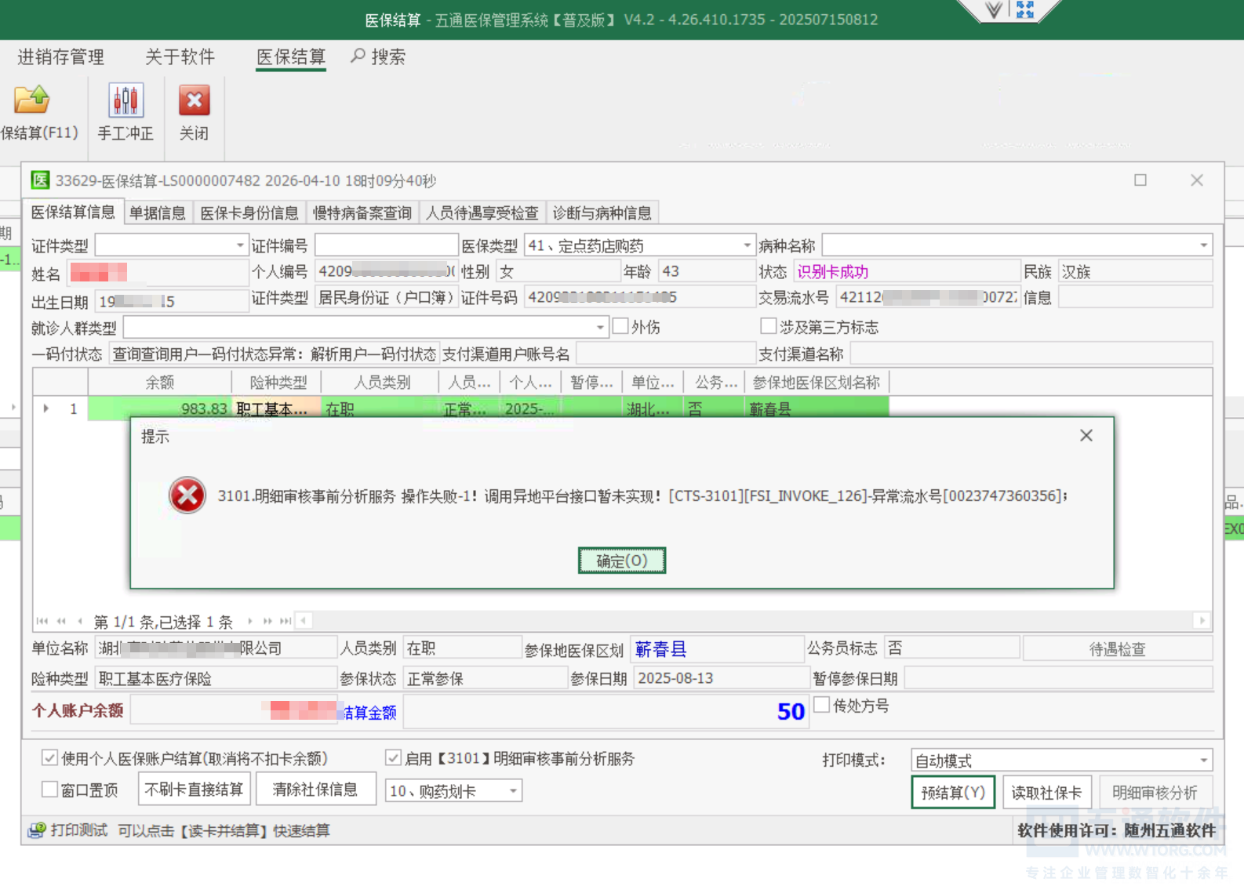Click the green 医 window title icon

pos(40,180)
